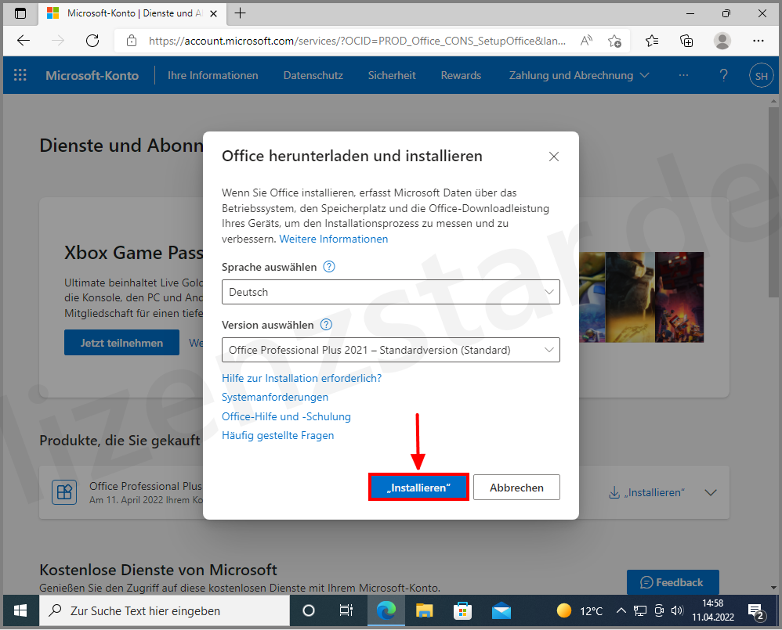The width and height of the screenshot is (782, 630).
Task: Open the Collections icon
Action: click(686, 41)
